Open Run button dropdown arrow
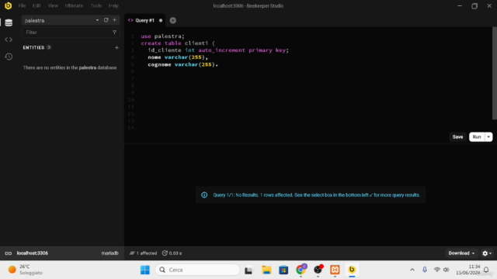Viewport: 497px width, 279px height. [488, 137]
